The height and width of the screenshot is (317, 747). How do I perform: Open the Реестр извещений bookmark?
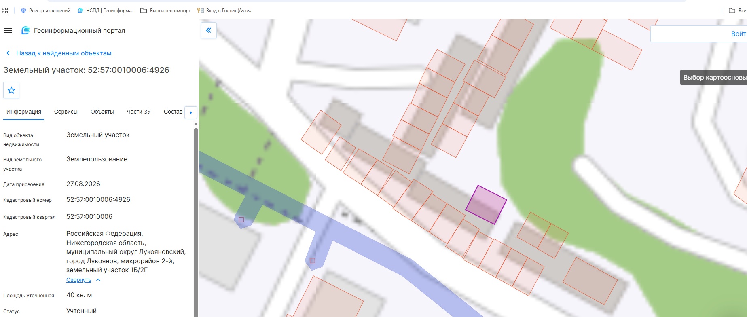45,11
